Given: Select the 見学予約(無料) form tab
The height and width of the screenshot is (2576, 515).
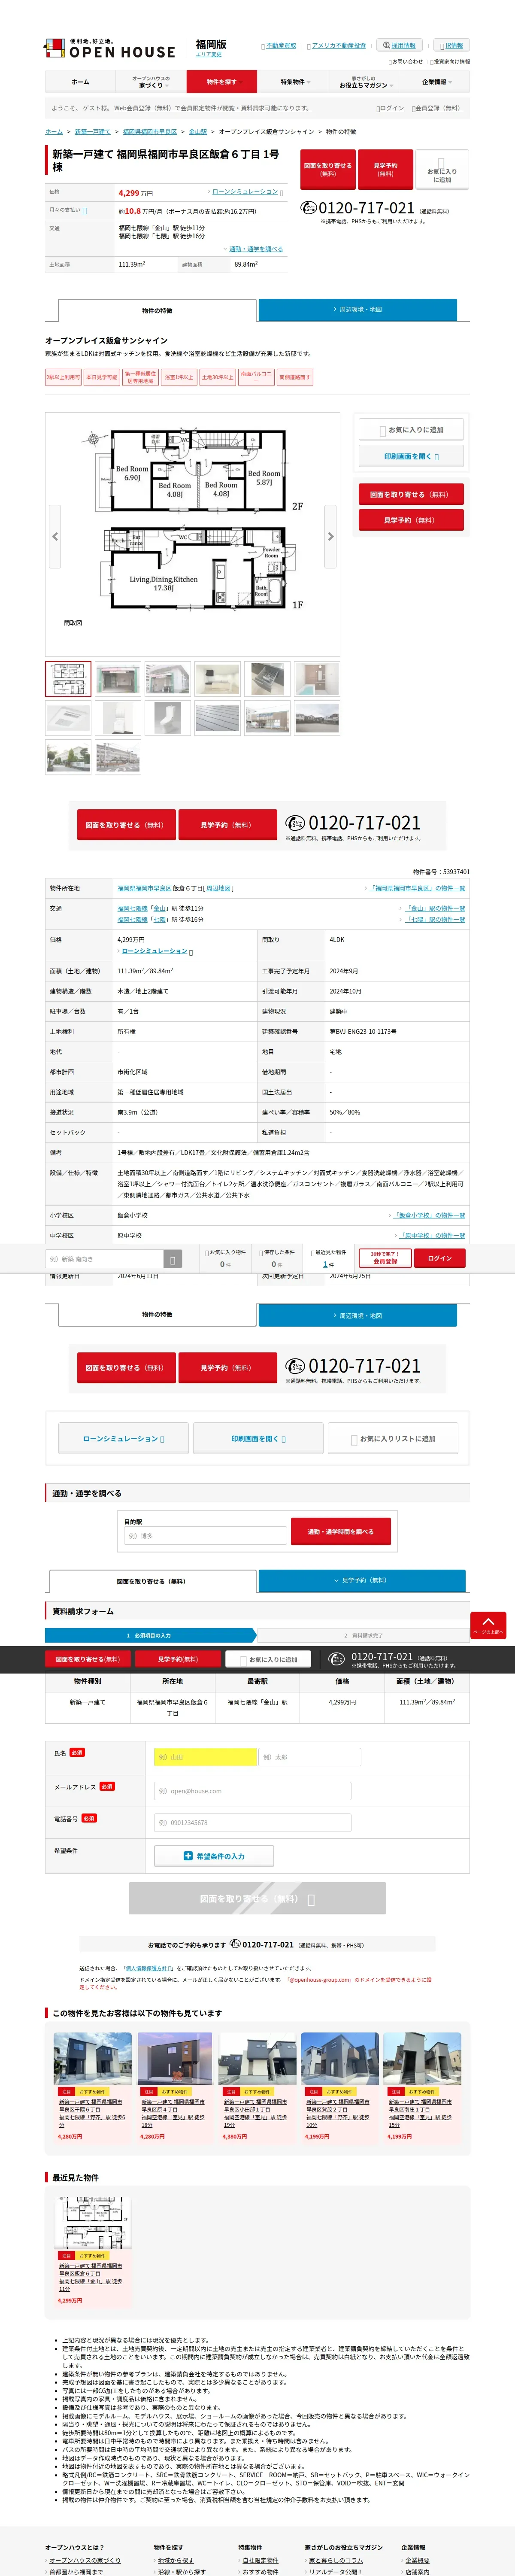Looking at the screenshot, I should [x=362, y=1581].
